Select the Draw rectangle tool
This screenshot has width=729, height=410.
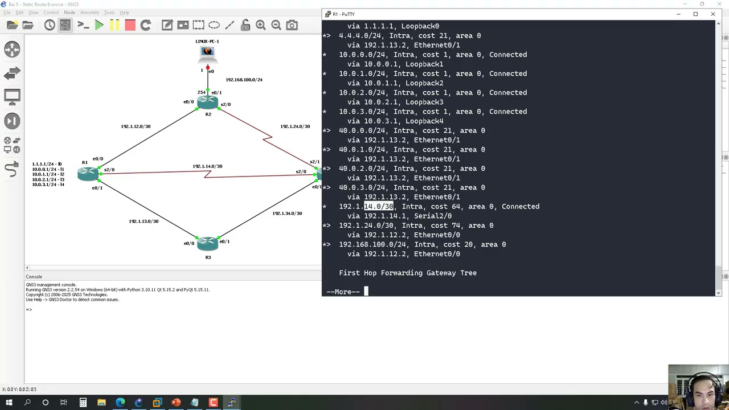tap(198, 25)
